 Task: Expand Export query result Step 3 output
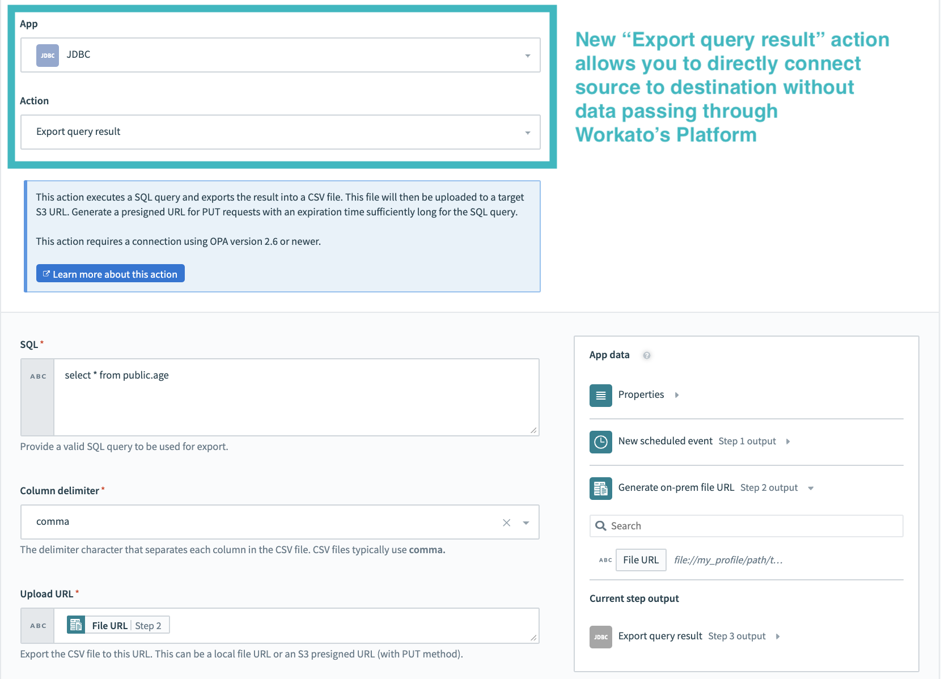pyautogui.click(x=778, y=636)
